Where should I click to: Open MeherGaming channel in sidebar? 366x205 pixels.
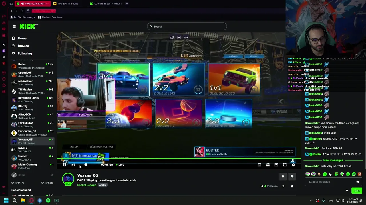point(32,166)
